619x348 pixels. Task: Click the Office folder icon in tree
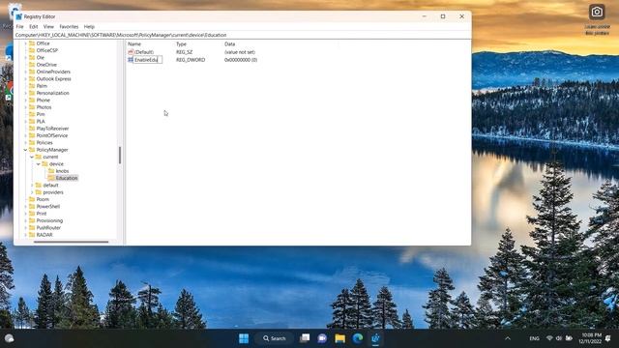(32, 43)
